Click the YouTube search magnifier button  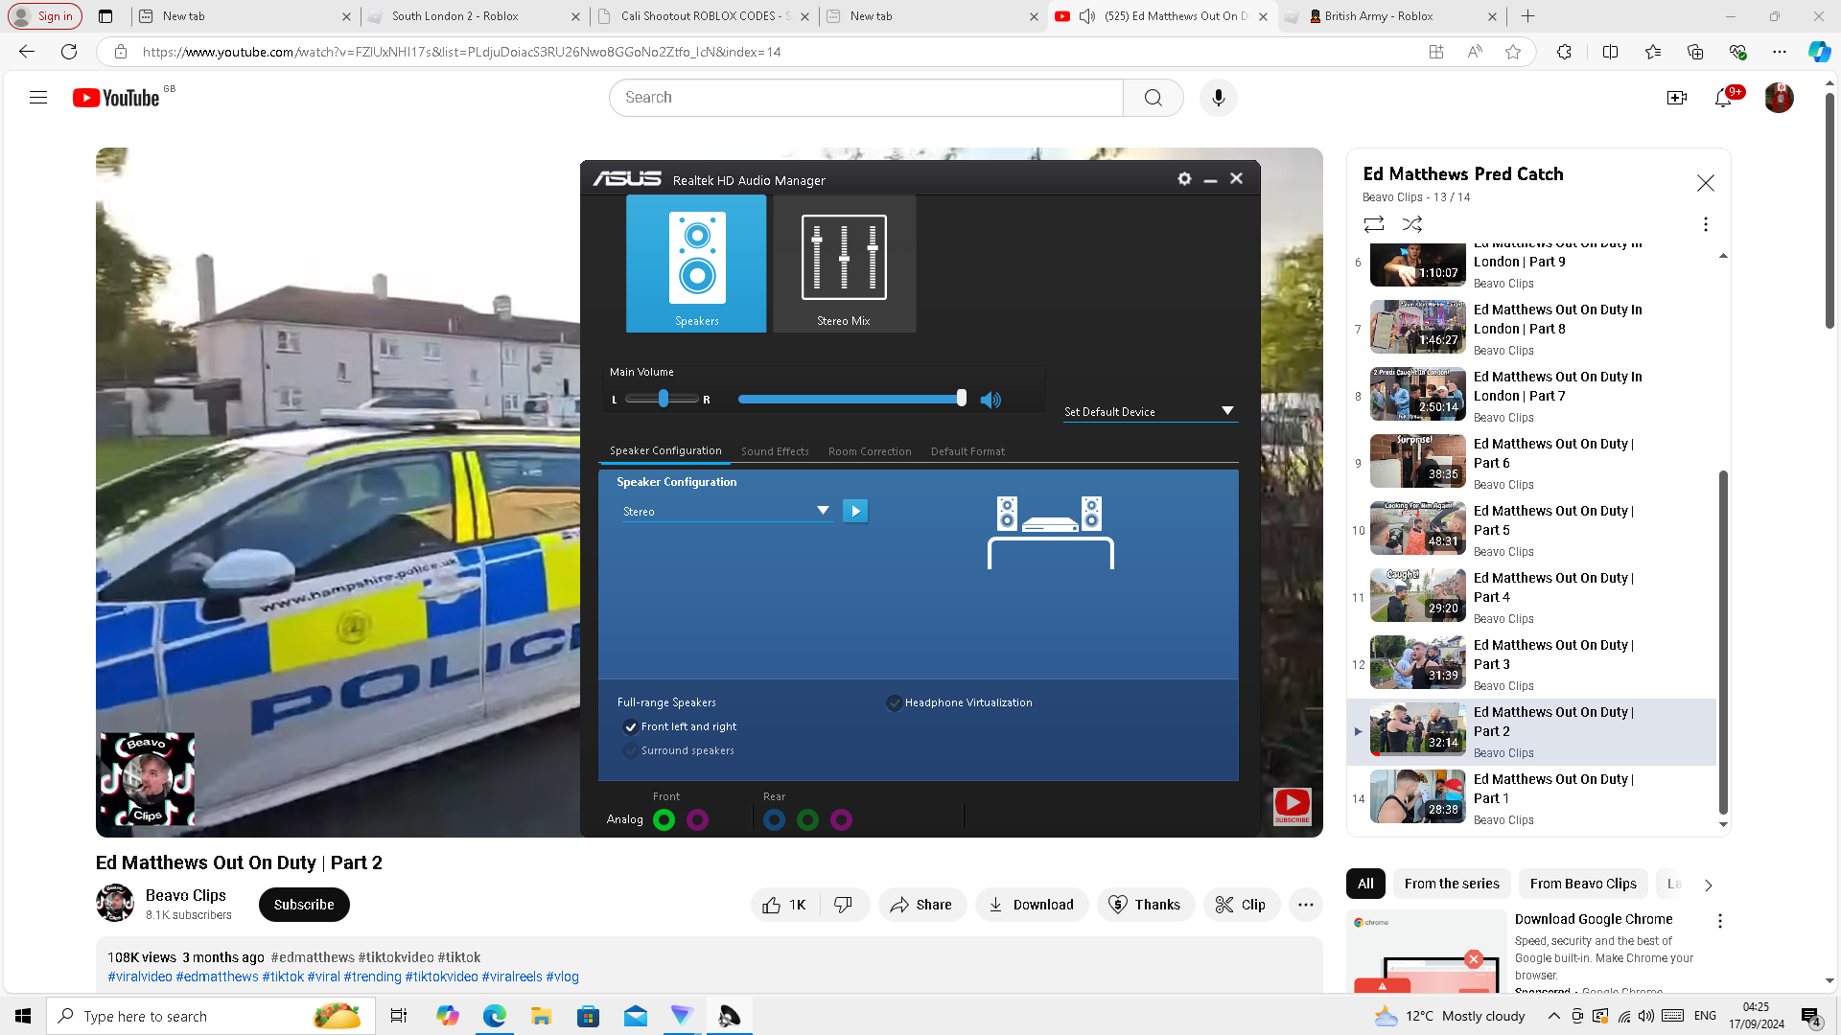point(1154,98)
